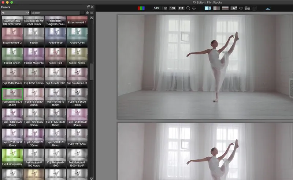Apply Fuji F-250 8650 16mm preset
Viewport: 293px width, 180px height.
tap(12, 138)
